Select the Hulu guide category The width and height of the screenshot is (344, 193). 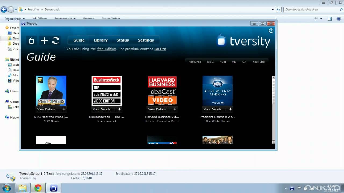(223, 62)
